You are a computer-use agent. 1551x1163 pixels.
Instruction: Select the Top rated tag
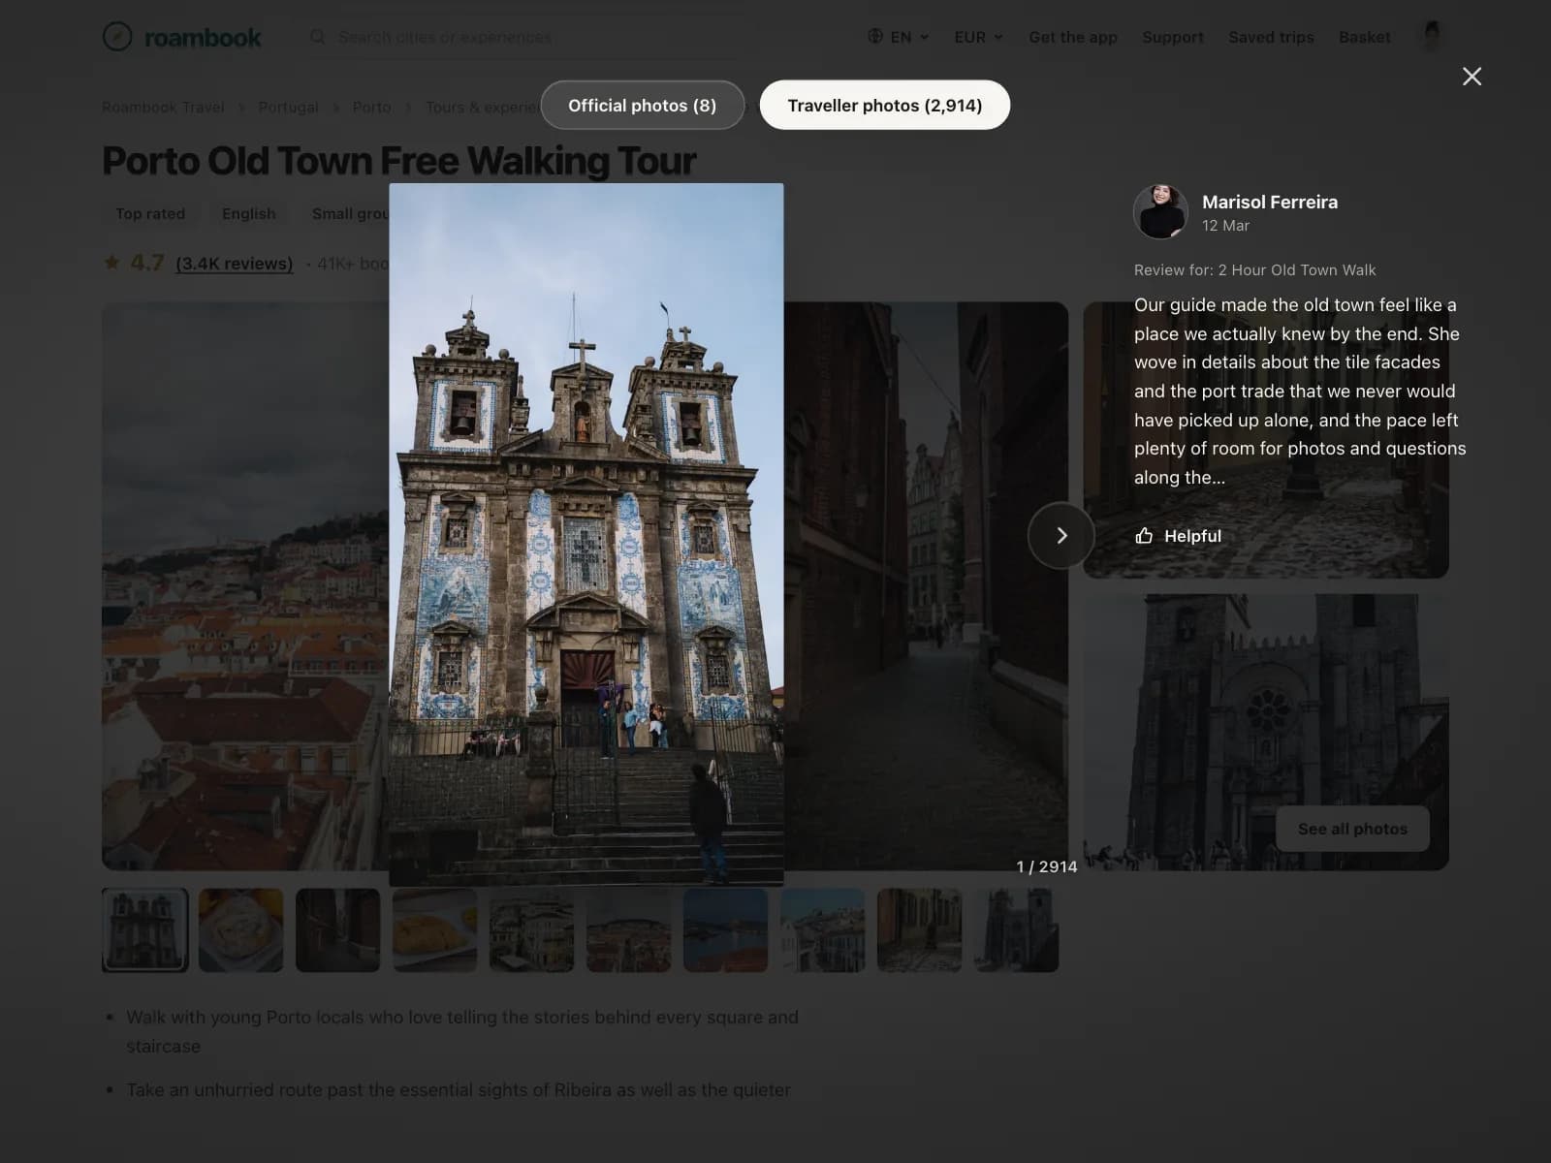click(x=150, y=213)
